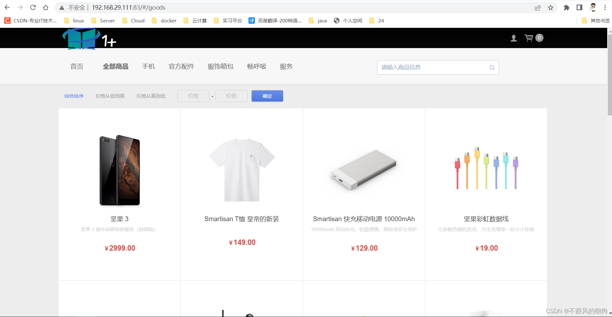
Task: Click the address bar URL
Action: coord(129,7)
